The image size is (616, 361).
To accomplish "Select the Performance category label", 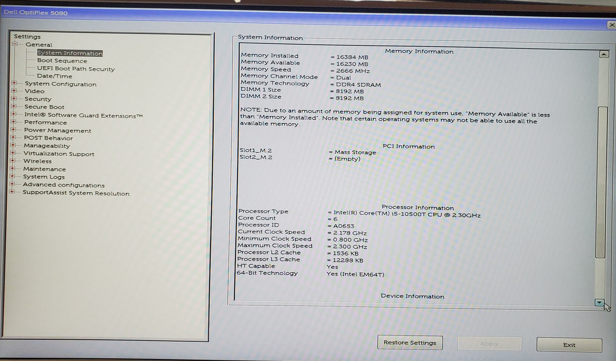I will pos(45,122).
